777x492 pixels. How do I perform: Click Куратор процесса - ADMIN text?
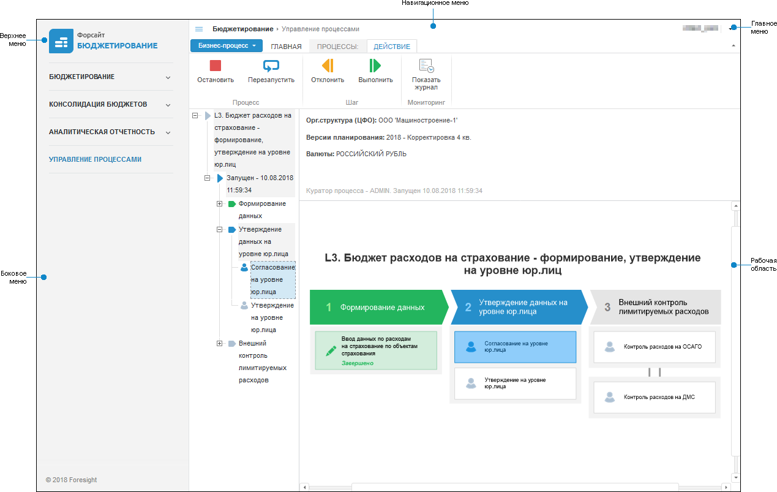pos(394,191)
